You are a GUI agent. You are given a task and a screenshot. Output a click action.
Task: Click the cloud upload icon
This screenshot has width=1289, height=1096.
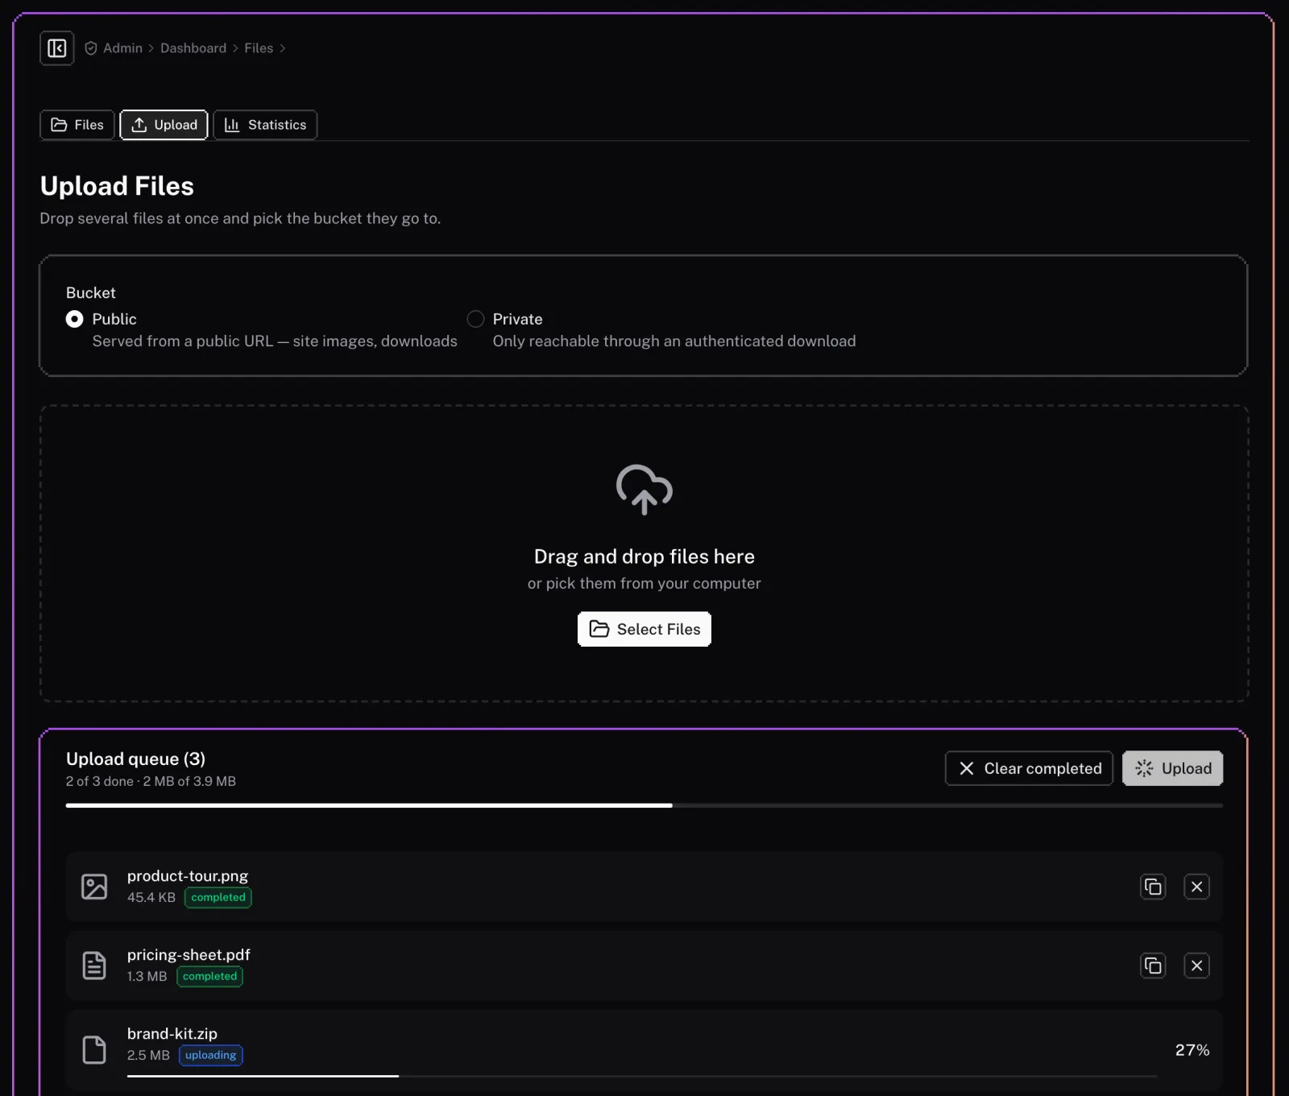[644, 490]
